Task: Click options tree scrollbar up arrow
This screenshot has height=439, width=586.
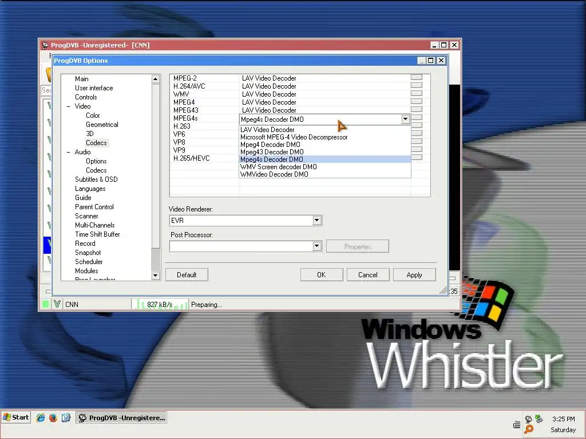Action: click(x=156, y=79)
